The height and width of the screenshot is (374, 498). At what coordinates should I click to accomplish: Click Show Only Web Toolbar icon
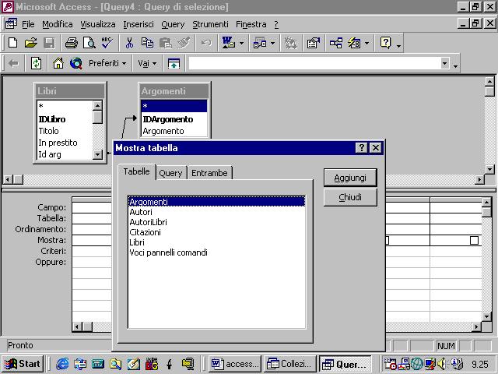click(x=174, y=63)
